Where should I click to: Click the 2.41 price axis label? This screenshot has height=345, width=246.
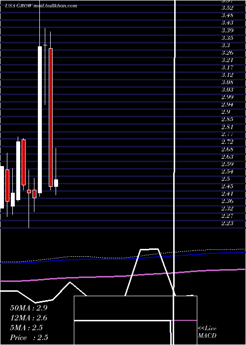227,194
